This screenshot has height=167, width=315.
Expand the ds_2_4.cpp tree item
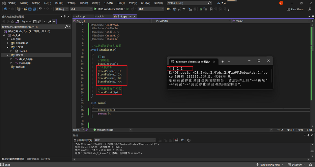(11, 59)
